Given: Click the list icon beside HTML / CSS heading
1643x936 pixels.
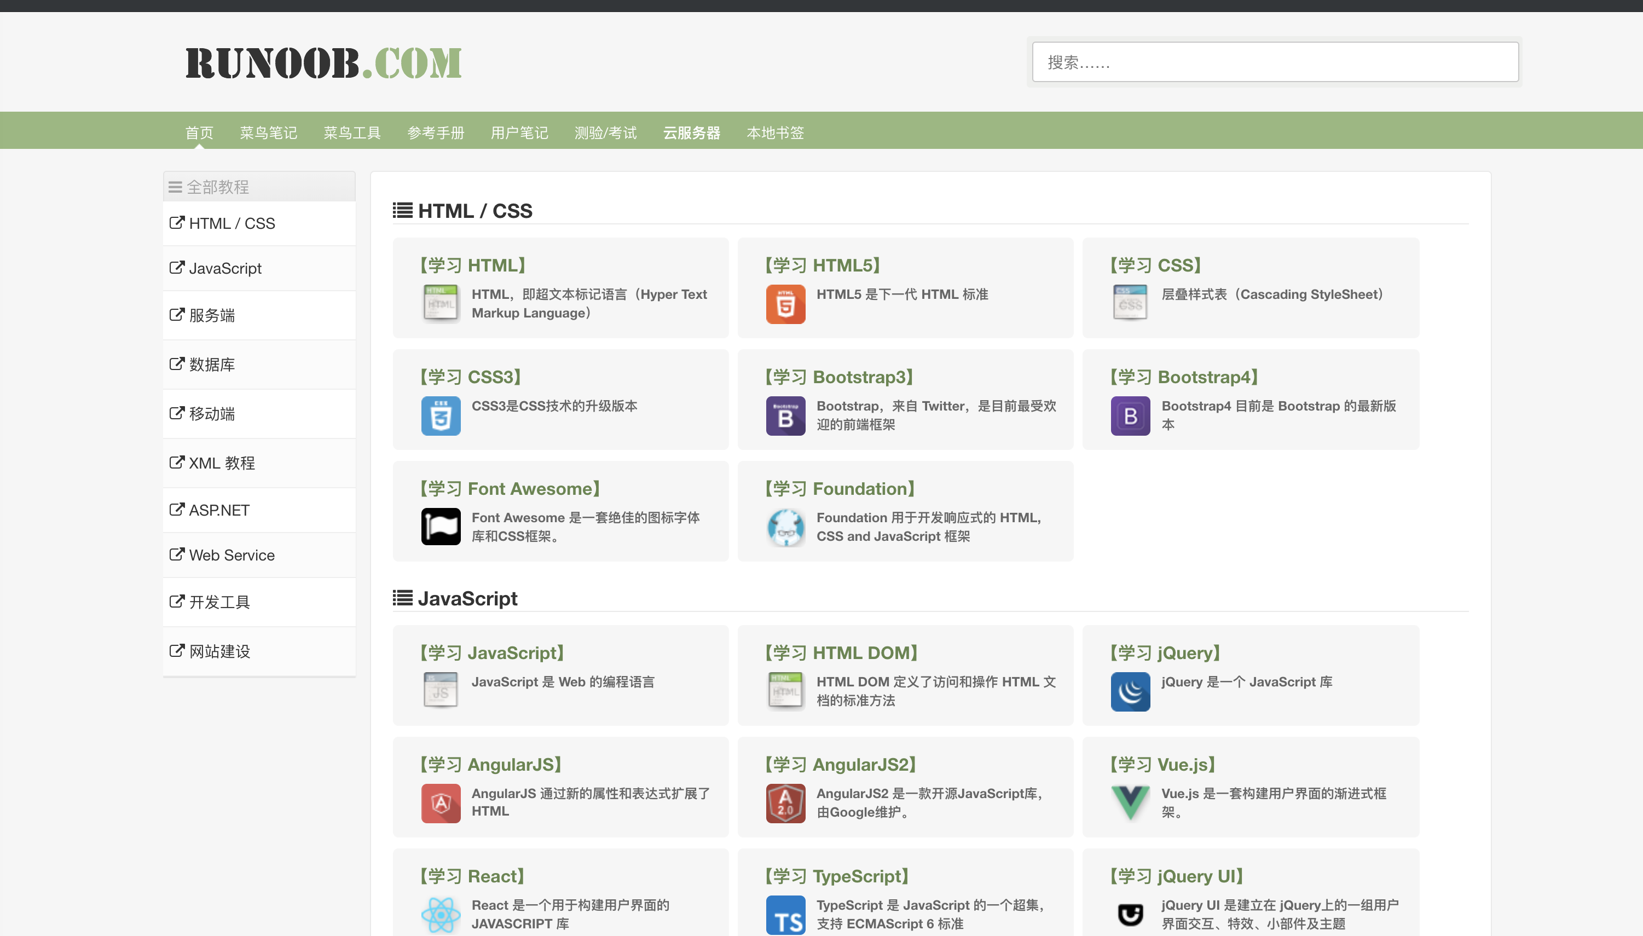Looking at the screenshot, I should tap(402, 210).
